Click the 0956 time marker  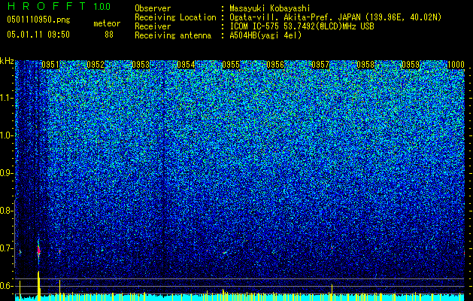coord(276,65)
